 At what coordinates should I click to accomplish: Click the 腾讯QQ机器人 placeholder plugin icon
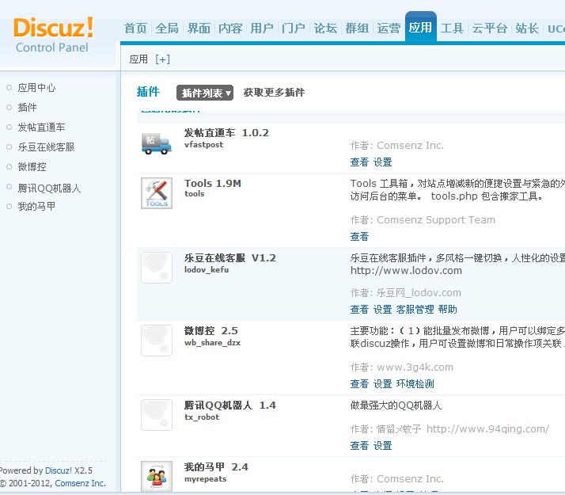[157, 415]
